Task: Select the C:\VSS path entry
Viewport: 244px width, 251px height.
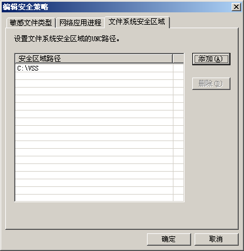Action: pyautogui.click(x=94, y=68)
